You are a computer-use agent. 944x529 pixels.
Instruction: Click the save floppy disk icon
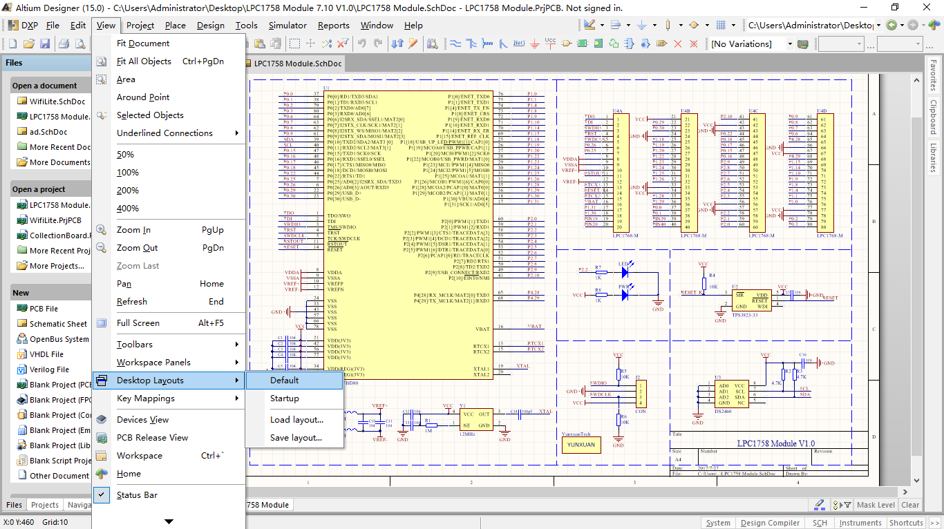point(45,44)
